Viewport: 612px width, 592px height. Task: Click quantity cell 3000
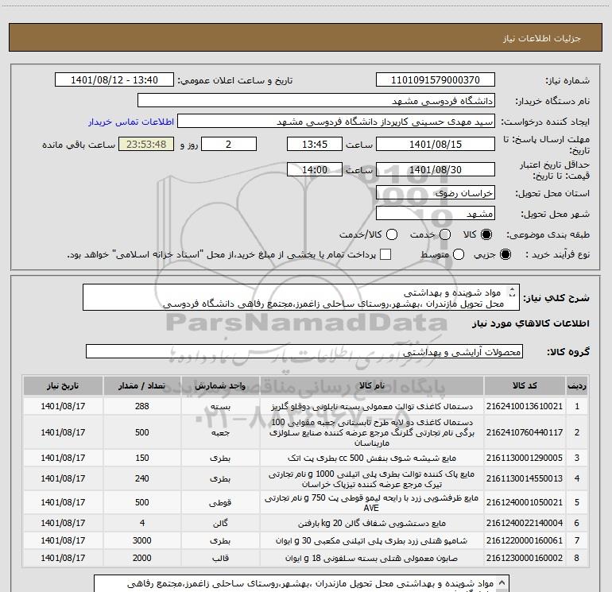(x=142, y=540)
